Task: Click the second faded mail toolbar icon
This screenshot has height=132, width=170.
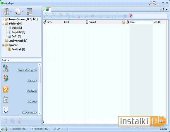Action: coord(54,16)
